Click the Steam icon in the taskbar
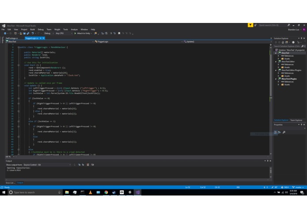Image resolution: width=307 pixels, height=218 pixels. pos(114,192)
